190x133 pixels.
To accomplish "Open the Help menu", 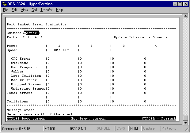I will tap(59, 10).
